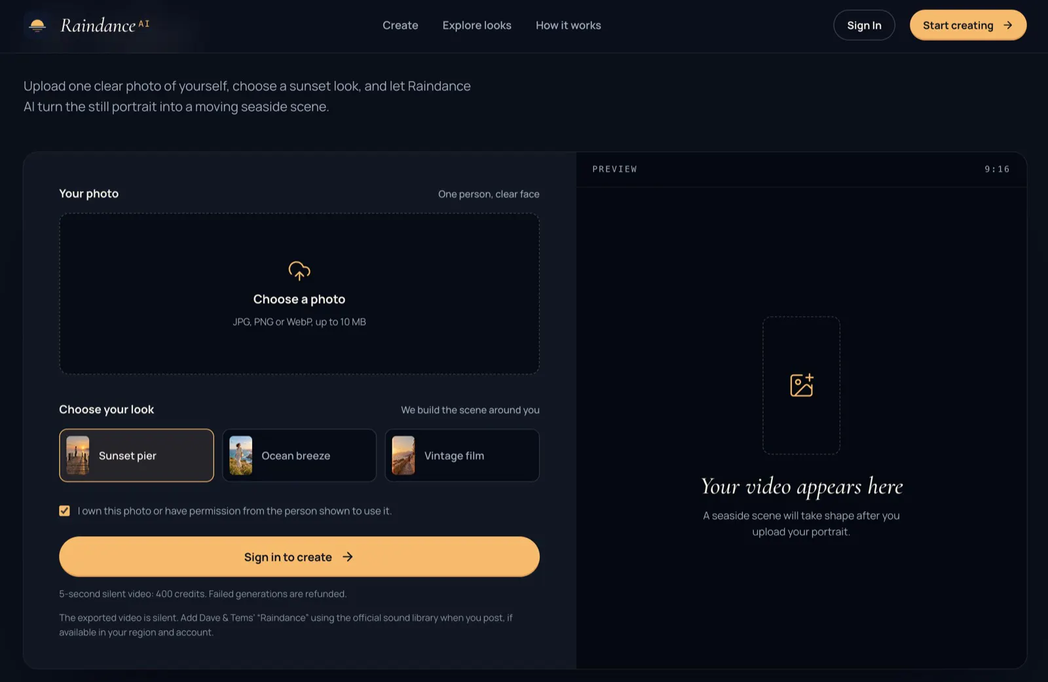1048x682 pixels.
Task: Choose the Sunset pier look label
Action: (x=128, y=456)
